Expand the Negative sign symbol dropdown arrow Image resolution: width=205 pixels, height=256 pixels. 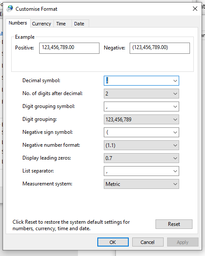click(x=175, y=133)
